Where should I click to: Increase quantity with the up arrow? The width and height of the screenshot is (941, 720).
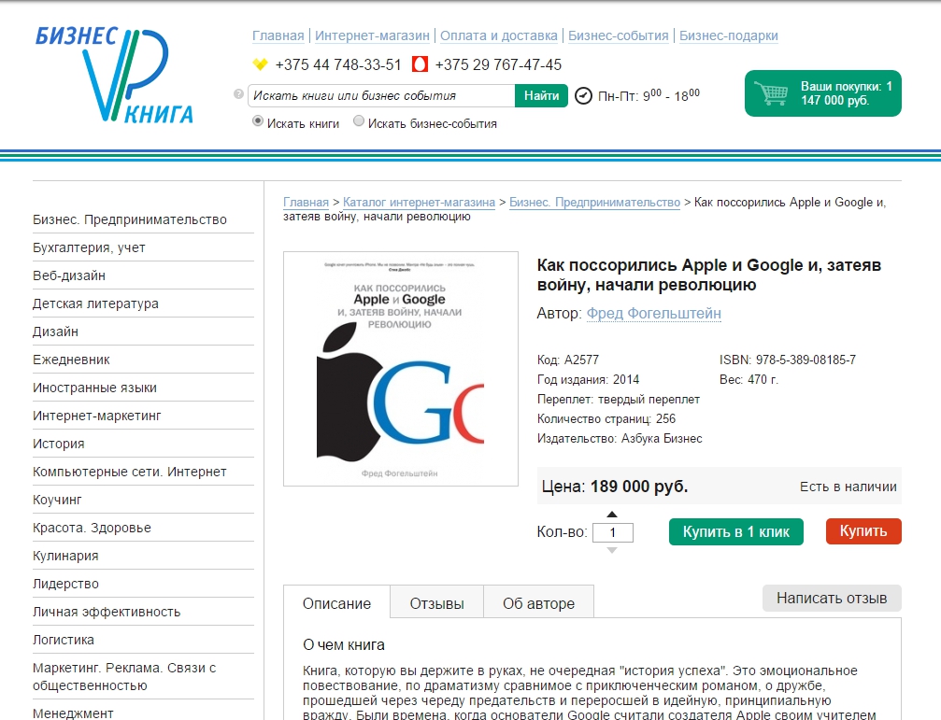611,515
